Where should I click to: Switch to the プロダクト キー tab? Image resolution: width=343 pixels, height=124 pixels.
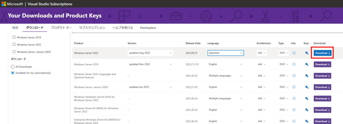(x=61, y=28)
